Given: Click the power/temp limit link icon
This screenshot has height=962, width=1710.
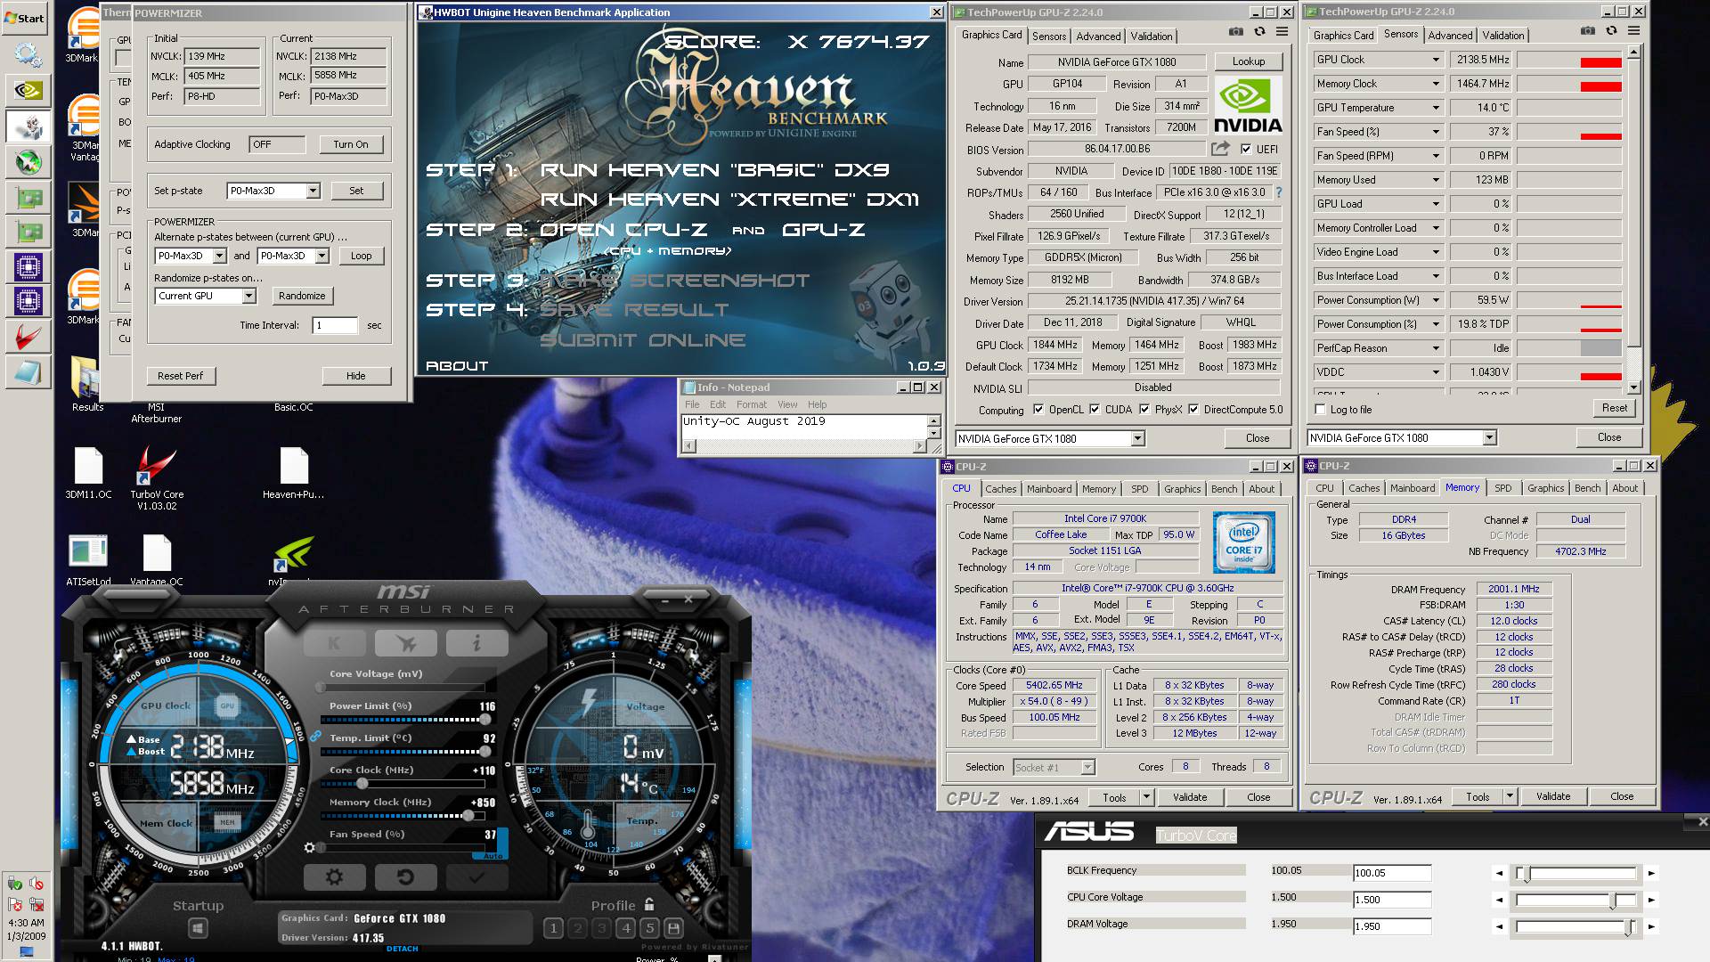Looking at the screenshot, I should click(315, 737).
